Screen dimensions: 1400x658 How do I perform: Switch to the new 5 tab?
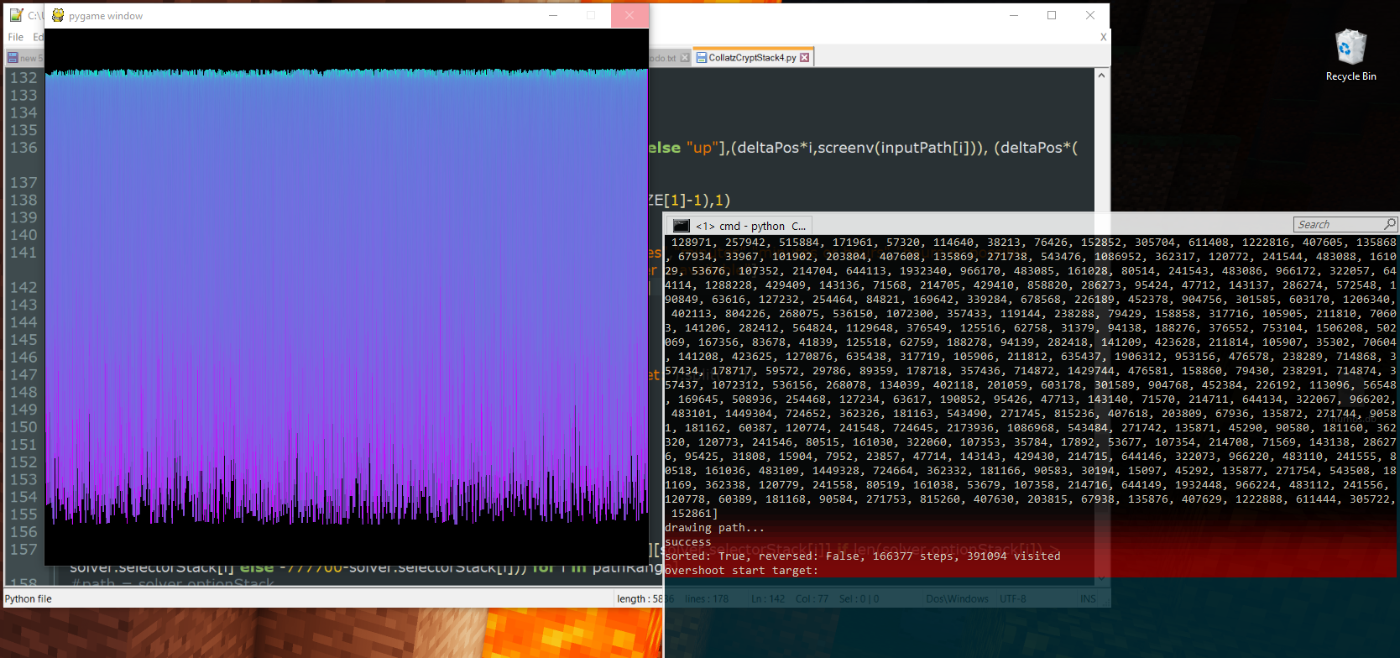point(24,58)
